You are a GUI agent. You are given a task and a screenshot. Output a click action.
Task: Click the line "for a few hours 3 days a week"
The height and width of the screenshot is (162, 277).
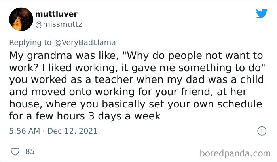click(x=85, y=116)
